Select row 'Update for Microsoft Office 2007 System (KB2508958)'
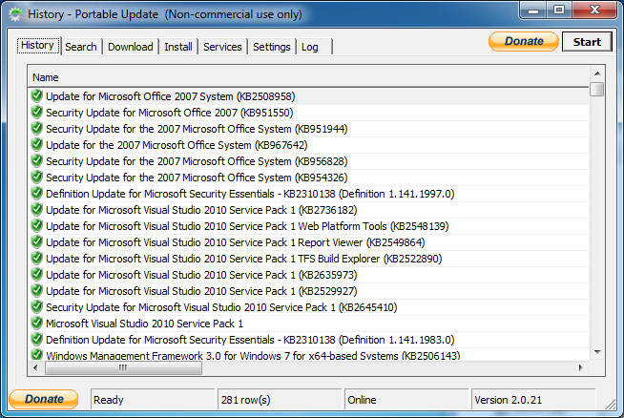624x418 pixels. click(171, 96)
